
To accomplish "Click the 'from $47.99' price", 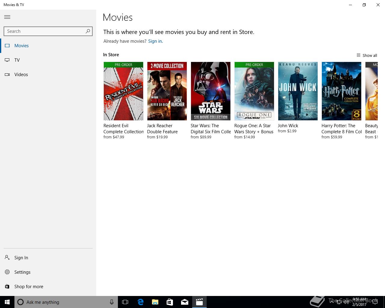I will pos(114,137).
